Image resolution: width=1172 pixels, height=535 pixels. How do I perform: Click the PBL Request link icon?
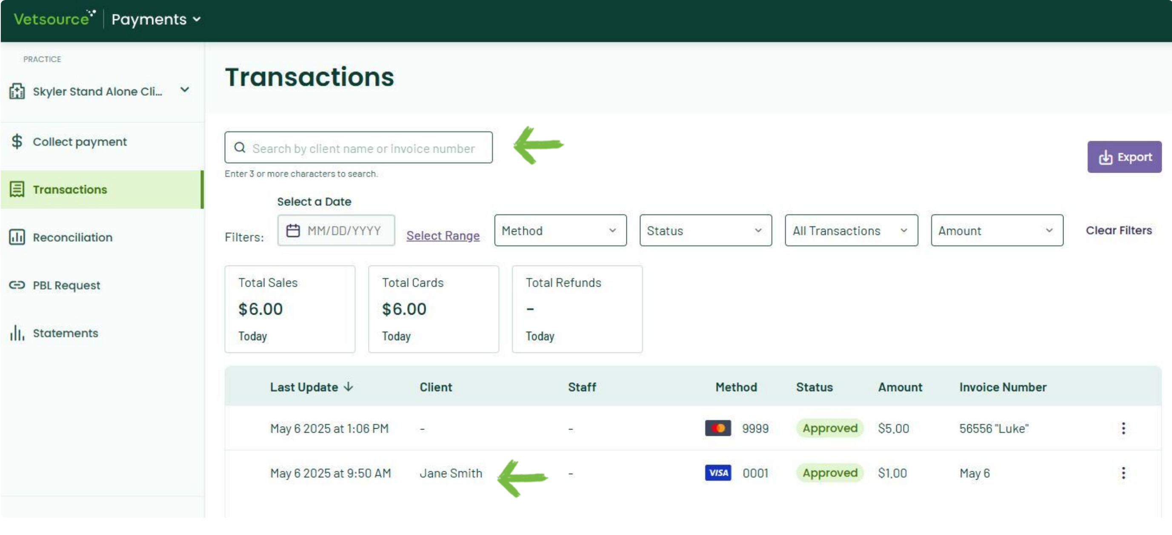point(17,285)
